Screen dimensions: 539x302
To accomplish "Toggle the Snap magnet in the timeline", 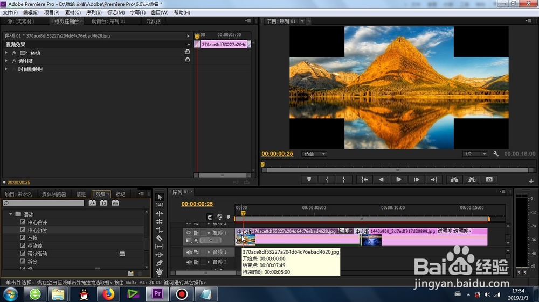I will pos(210,217).
